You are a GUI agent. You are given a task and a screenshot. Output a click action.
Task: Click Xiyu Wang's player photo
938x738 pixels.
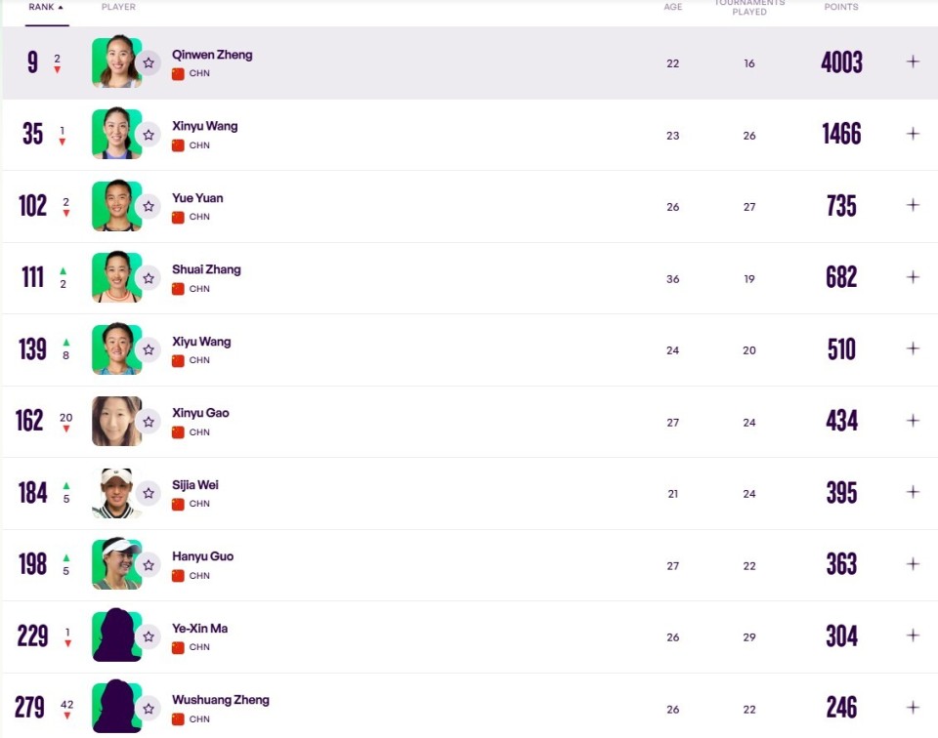(x=116, y=348)
